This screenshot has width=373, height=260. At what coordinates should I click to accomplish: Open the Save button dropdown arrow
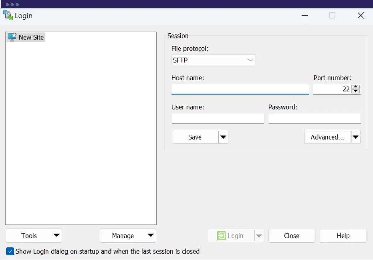pos(223,137)
